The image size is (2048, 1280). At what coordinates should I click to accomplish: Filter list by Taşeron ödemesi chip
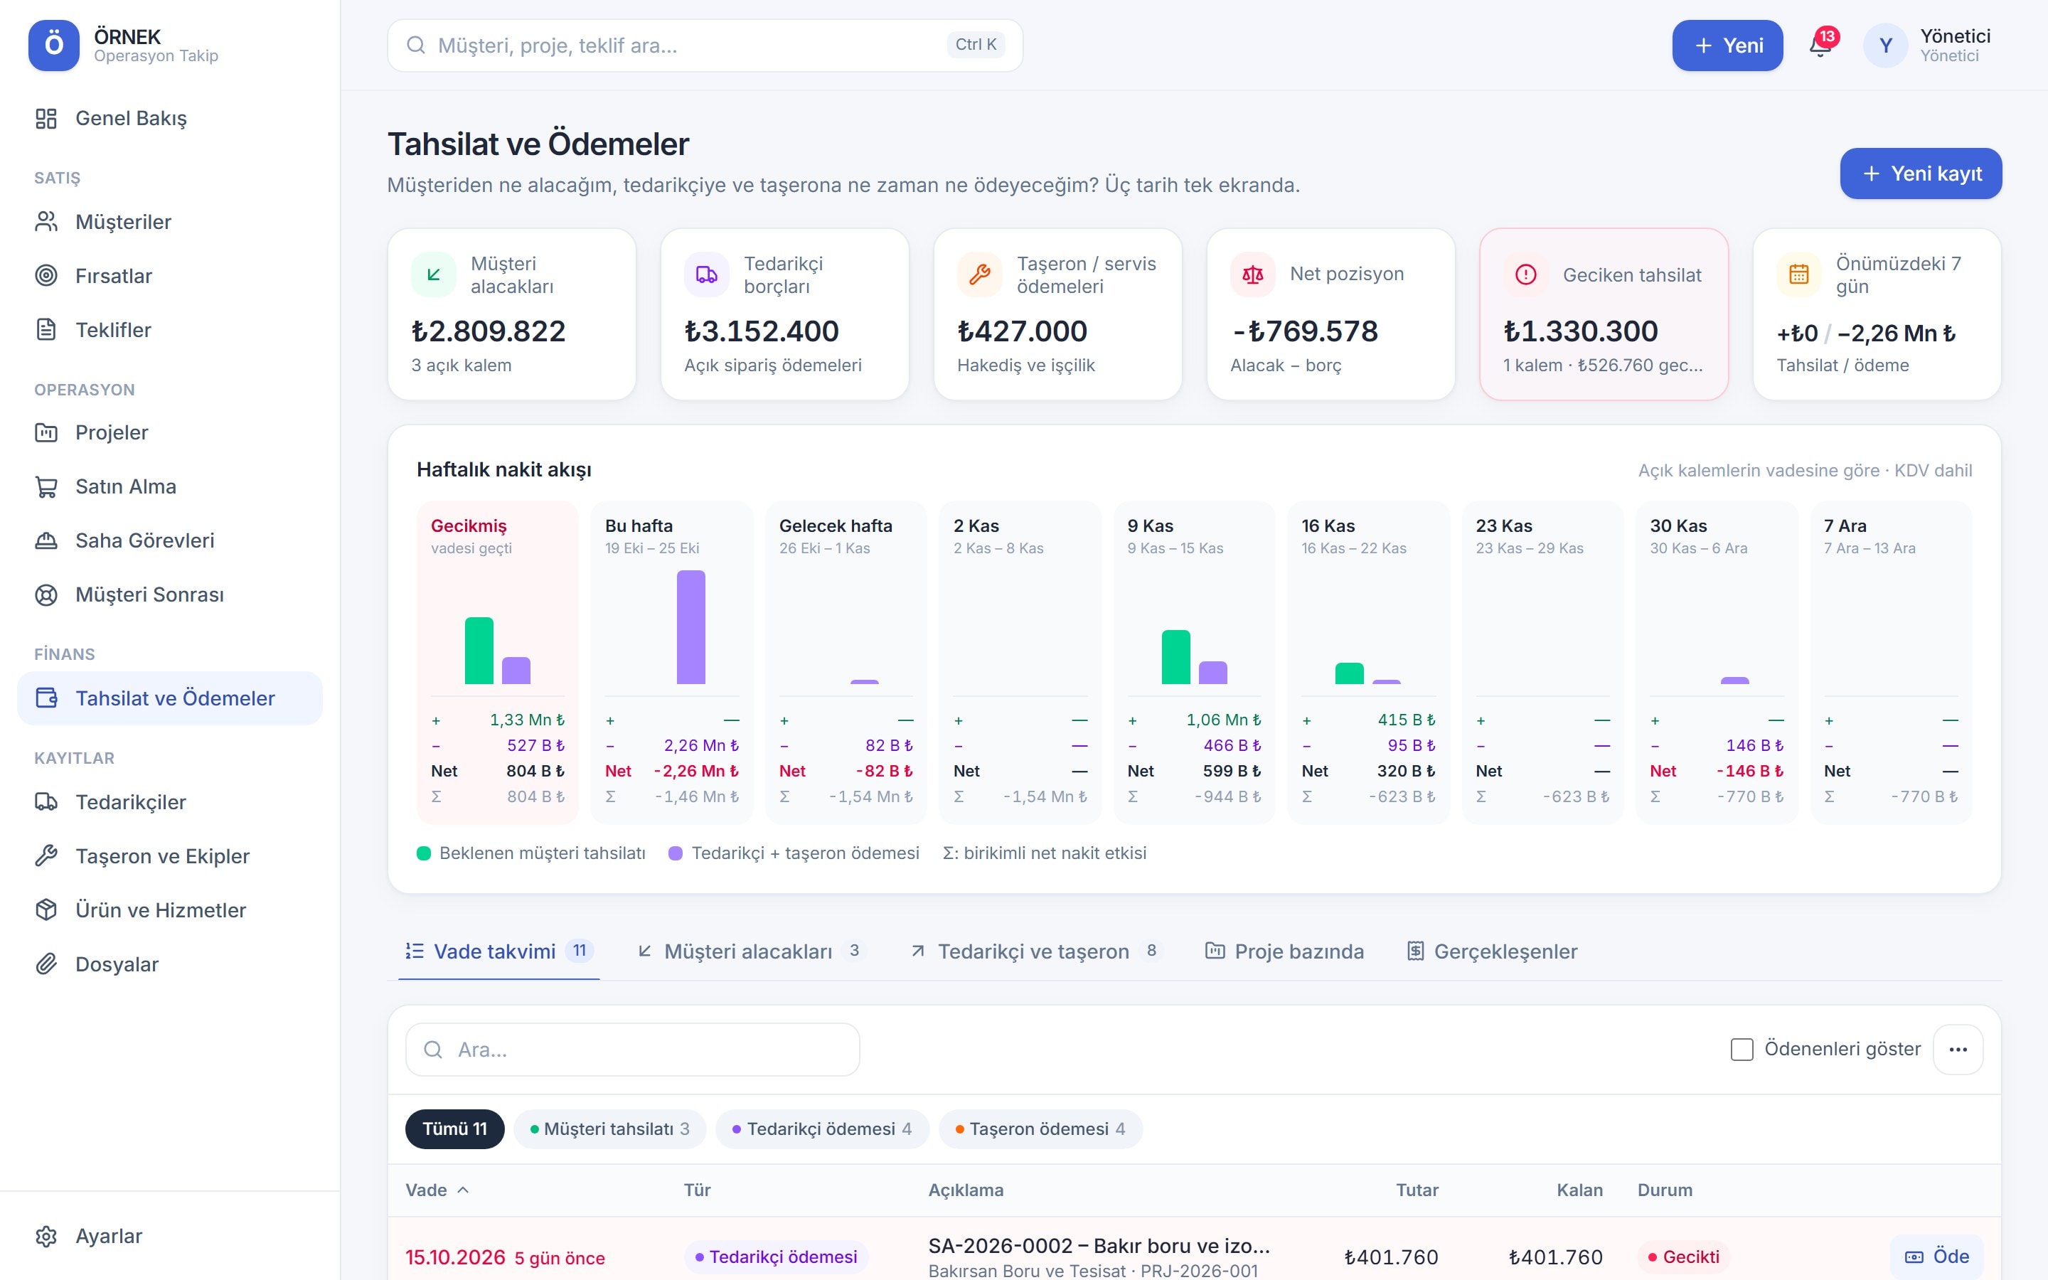pos(1040,1129)
